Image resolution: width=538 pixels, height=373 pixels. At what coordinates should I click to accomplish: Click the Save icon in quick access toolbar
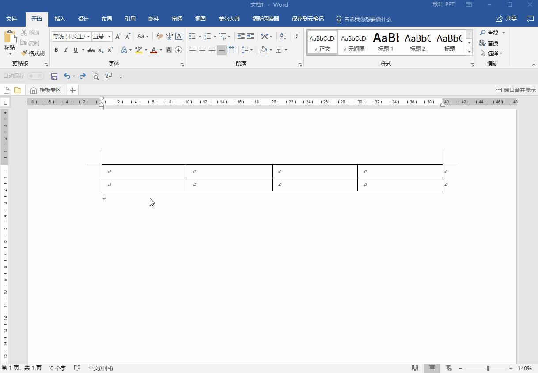pos(54,76)
